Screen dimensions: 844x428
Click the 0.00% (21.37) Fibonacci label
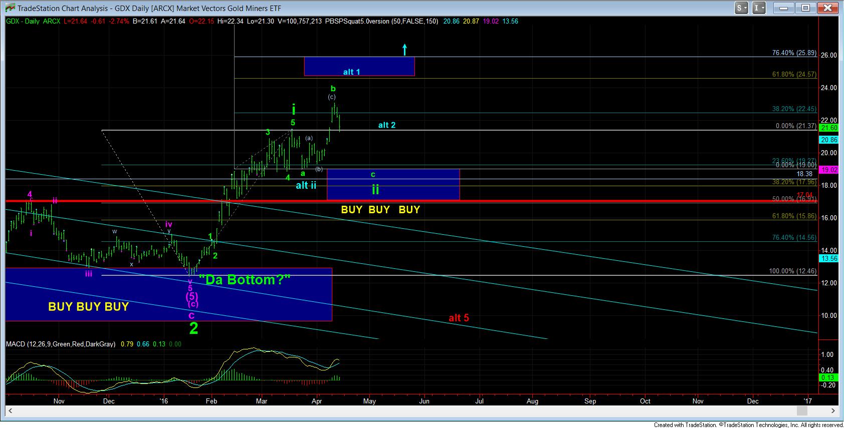[x=796, y=126]
